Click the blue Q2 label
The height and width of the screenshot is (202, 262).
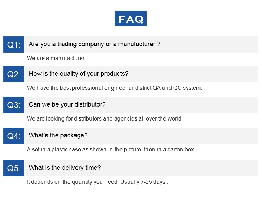(14, 74)
